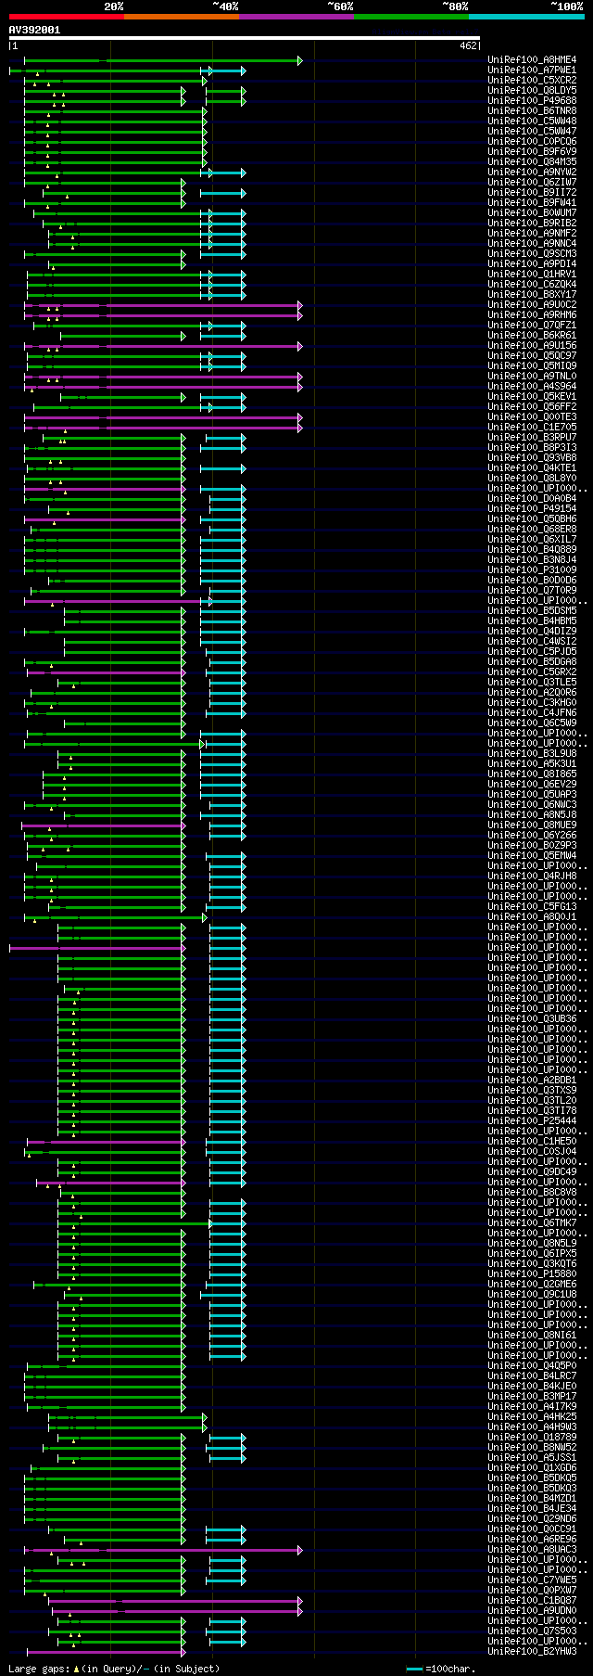Click label UniRef100_B5DSM5

[532, 611]
